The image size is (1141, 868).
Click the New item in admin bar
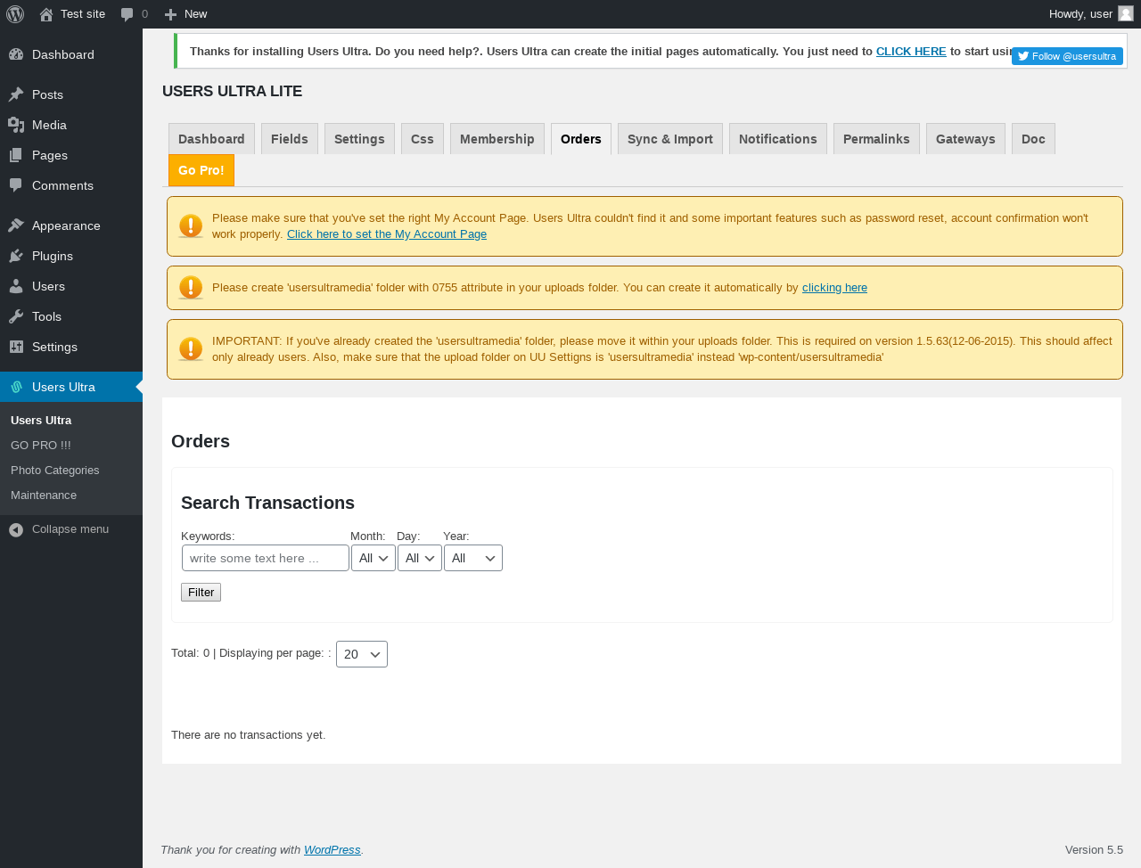pos(185,14)
